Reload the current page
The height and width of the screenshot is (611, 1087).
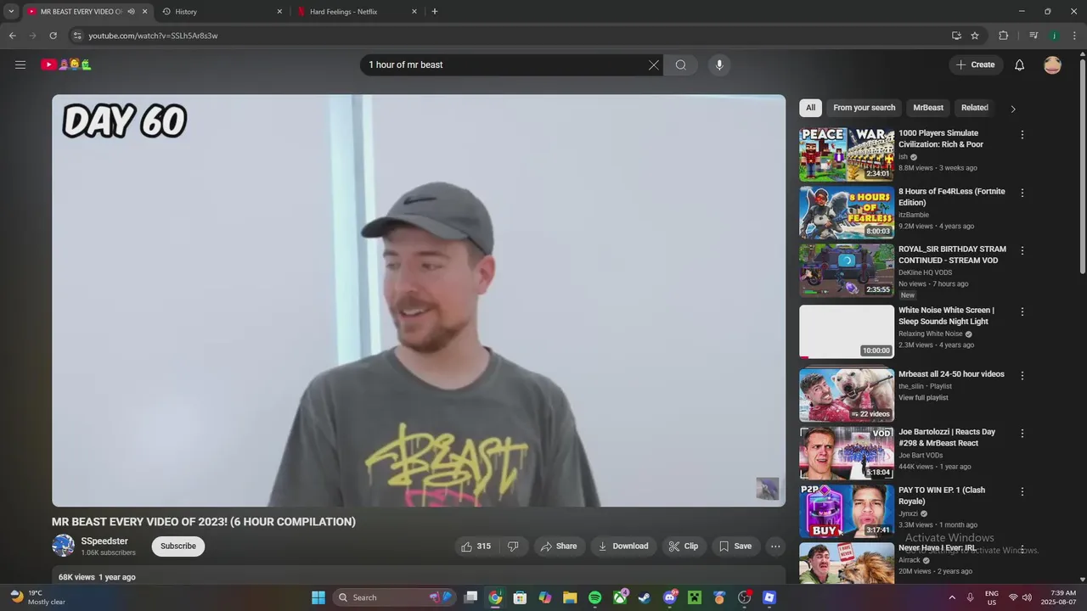[x=53, y=36]
